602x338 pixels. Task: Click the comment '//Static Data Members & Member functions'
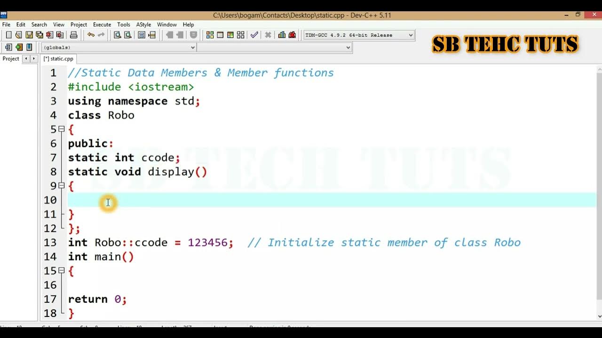pyautogui.click(x=201, y=73)
